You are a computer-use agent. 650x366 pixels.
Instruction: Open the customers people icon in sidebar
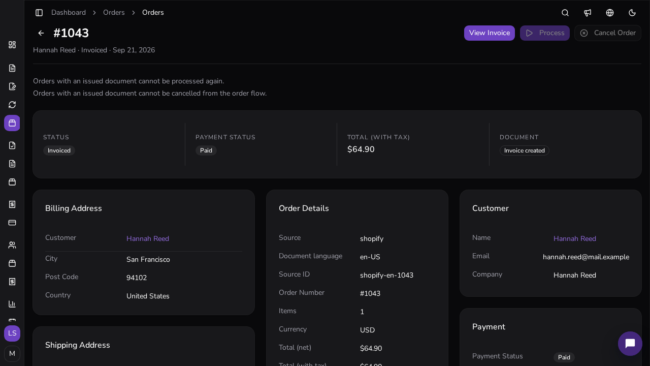pos(12,245)
